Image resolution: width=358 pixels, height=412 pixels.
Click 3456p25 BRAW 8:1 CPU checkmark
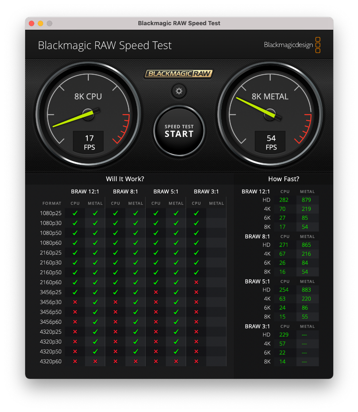click(x=115, y=292)
